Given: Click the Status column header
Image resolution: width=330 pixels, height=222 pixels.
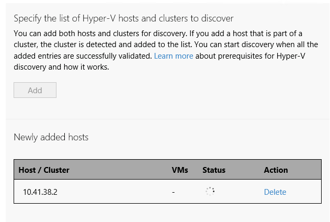Looking at the screenshot, I should (214, 170).
